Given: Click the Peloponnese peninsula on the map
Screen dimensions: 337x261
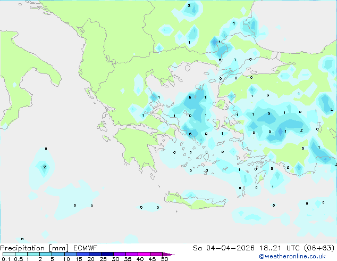Looking at the screenshot, I should point(138,146).
